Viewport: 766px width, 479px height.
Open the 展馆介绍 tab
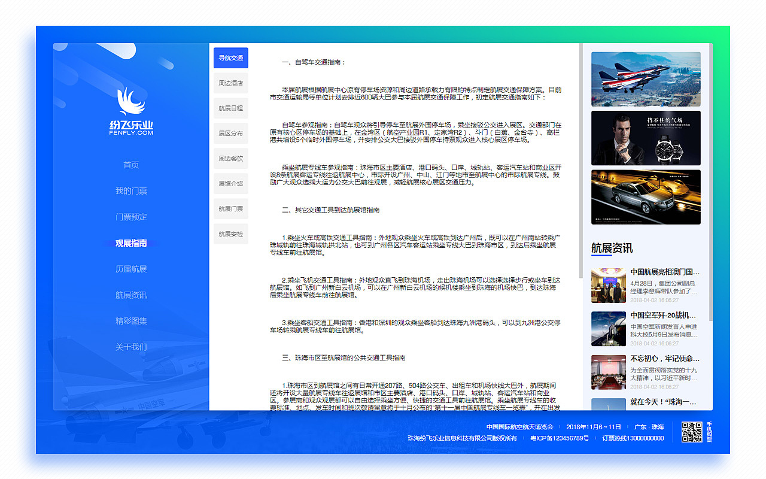click(231, 183)
